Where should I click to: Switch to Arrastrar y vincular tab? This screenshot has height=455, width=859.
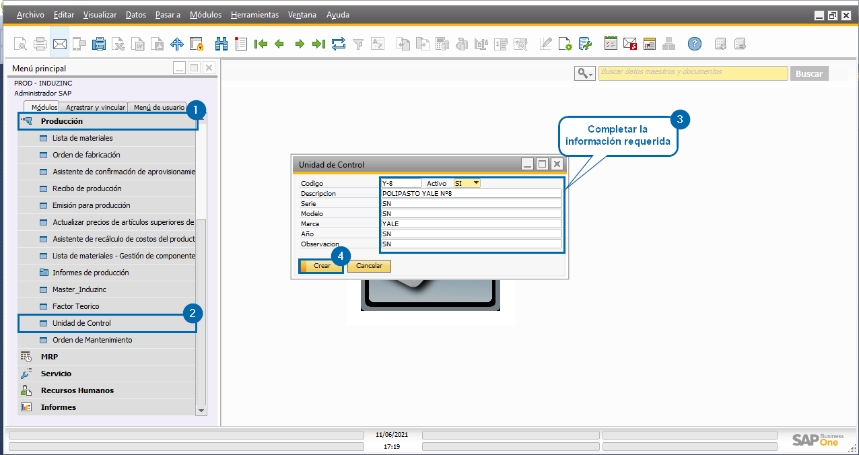pos(95,107)
